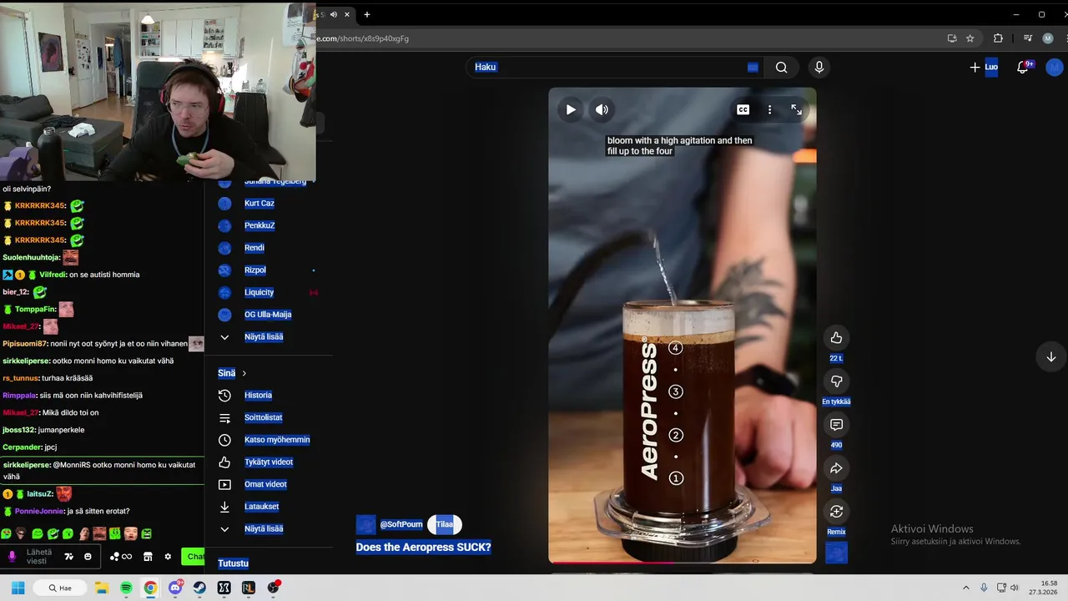Image resolution: width=1068 pixels, height=601 pixels.
Task: Open the YouTube account avatar menu
Action: click(1055, 67)
